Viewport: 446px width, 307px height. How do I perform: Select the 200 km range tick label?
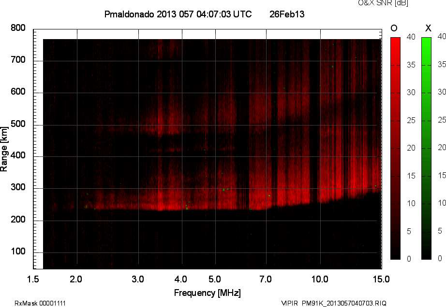click(x=18, y=219)
